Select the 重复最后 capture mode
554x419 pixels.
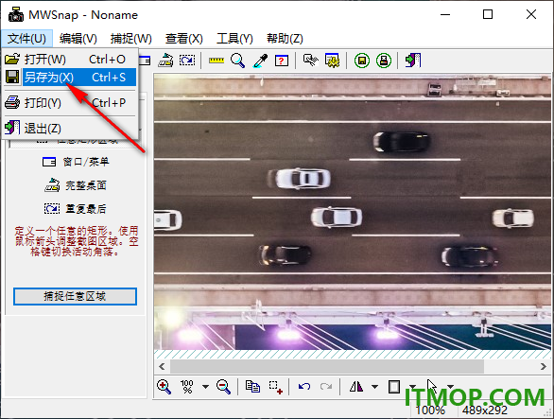coord(76,209)
